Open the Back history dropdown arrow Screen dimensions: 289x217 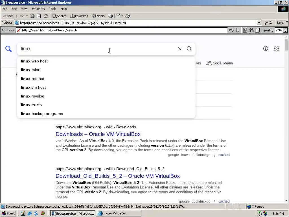[x=16, y=16]
